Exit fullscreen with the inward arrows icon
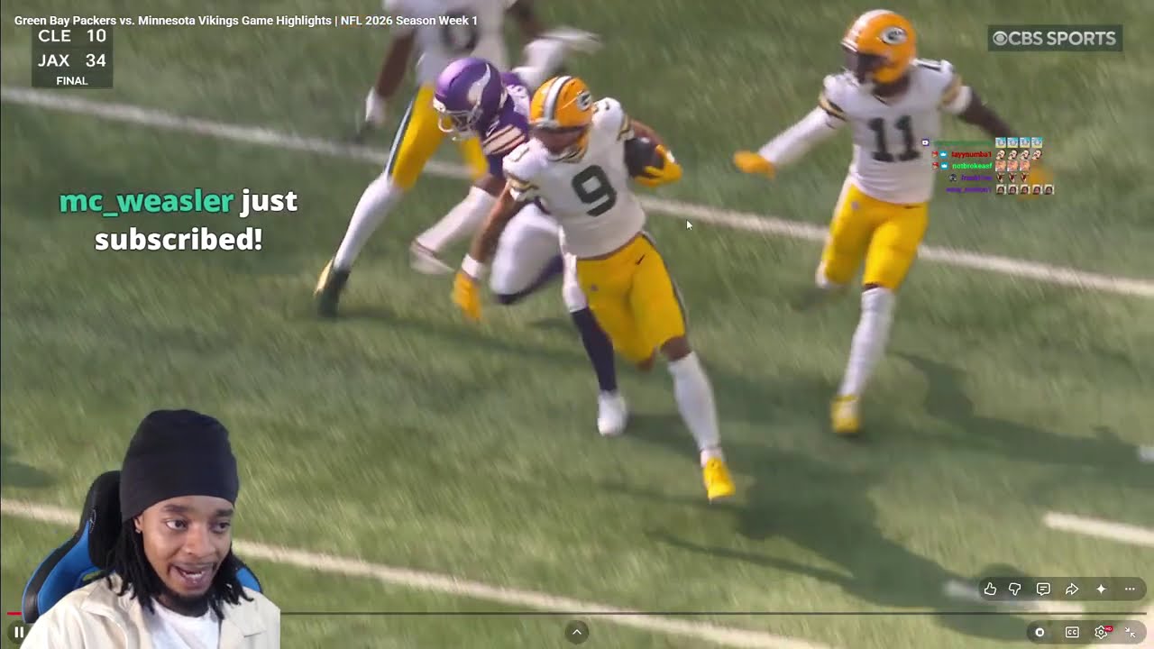 click(1131, 633)
